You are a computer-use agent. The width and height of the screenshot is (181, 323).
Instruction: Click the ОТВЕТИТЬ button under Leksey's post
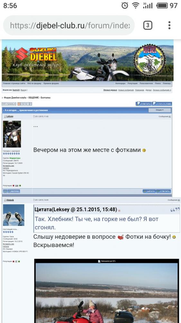(x=163, y=191)
